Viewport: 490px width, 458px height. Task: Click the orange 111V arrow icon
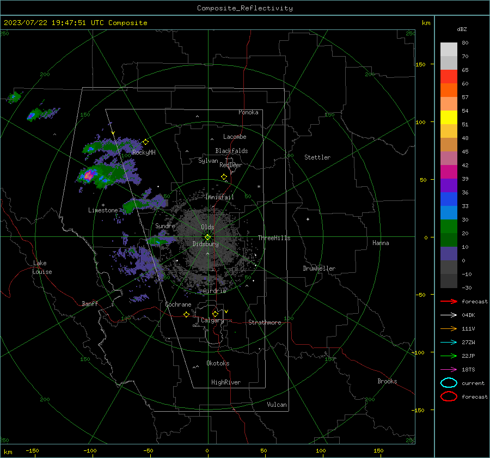pos(449,328)
